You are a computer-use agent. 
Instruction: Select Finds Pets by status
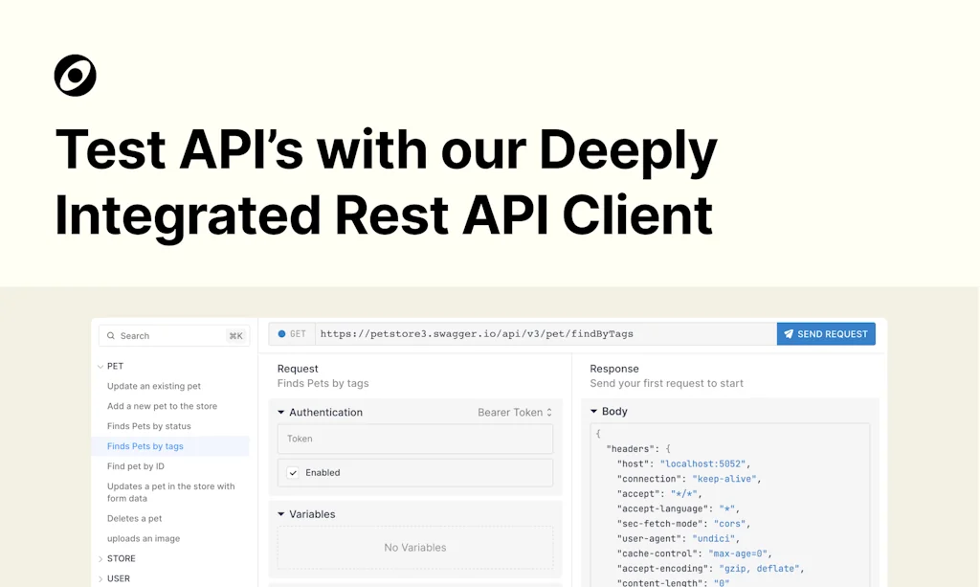pos(149,426)
